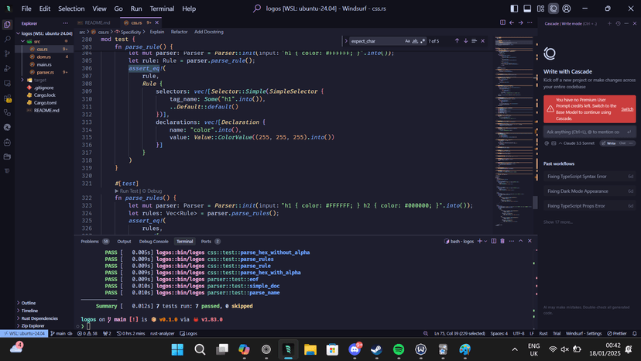Screen dimensions: 641x361
Task: Expand the Rust Dependencies section
Action: [x=39, y=318]
